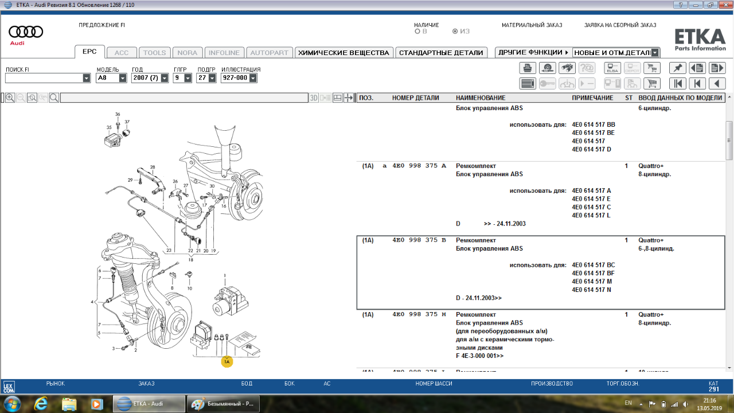734x413 pixels.
Task: Select the 'В' availability radio button
Action: click(417, 32)
